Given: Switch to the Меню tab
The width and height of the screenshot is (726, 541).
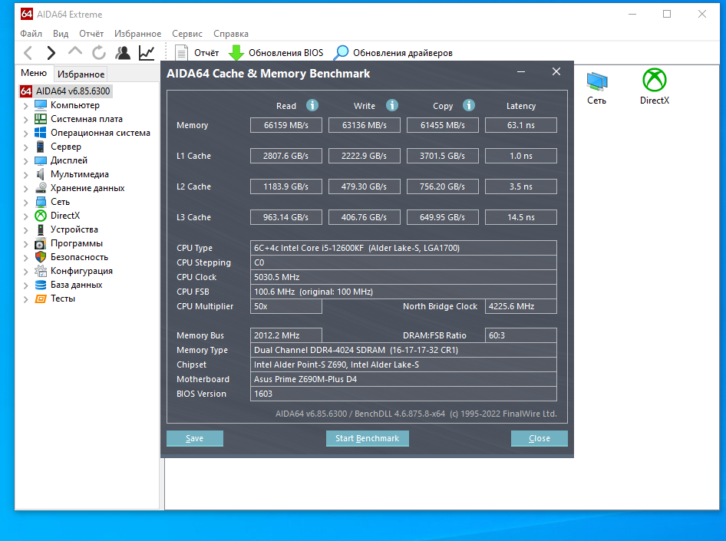Looking at the screenshot, I should click(x=34, y=73).
